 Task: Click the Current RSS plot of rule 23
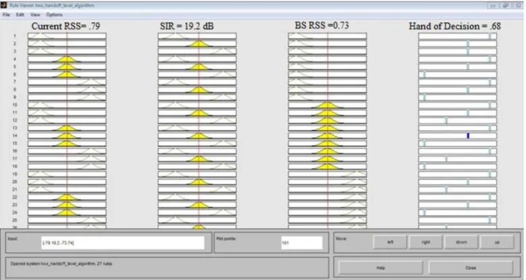tap(67, 205)
